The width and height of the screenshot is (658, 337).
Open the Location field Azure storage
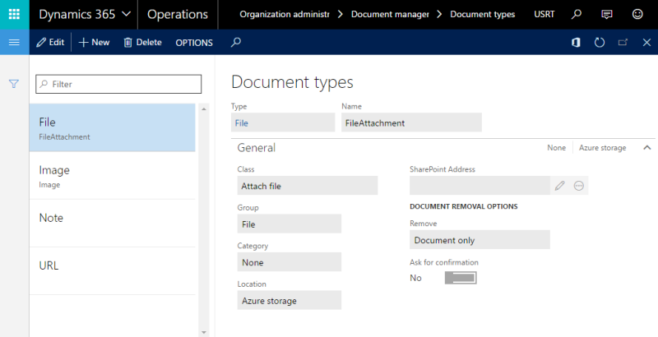[x=290, y=300]
